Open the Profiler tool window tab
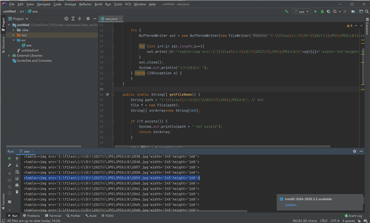370x223 pixels. [74, 215]
